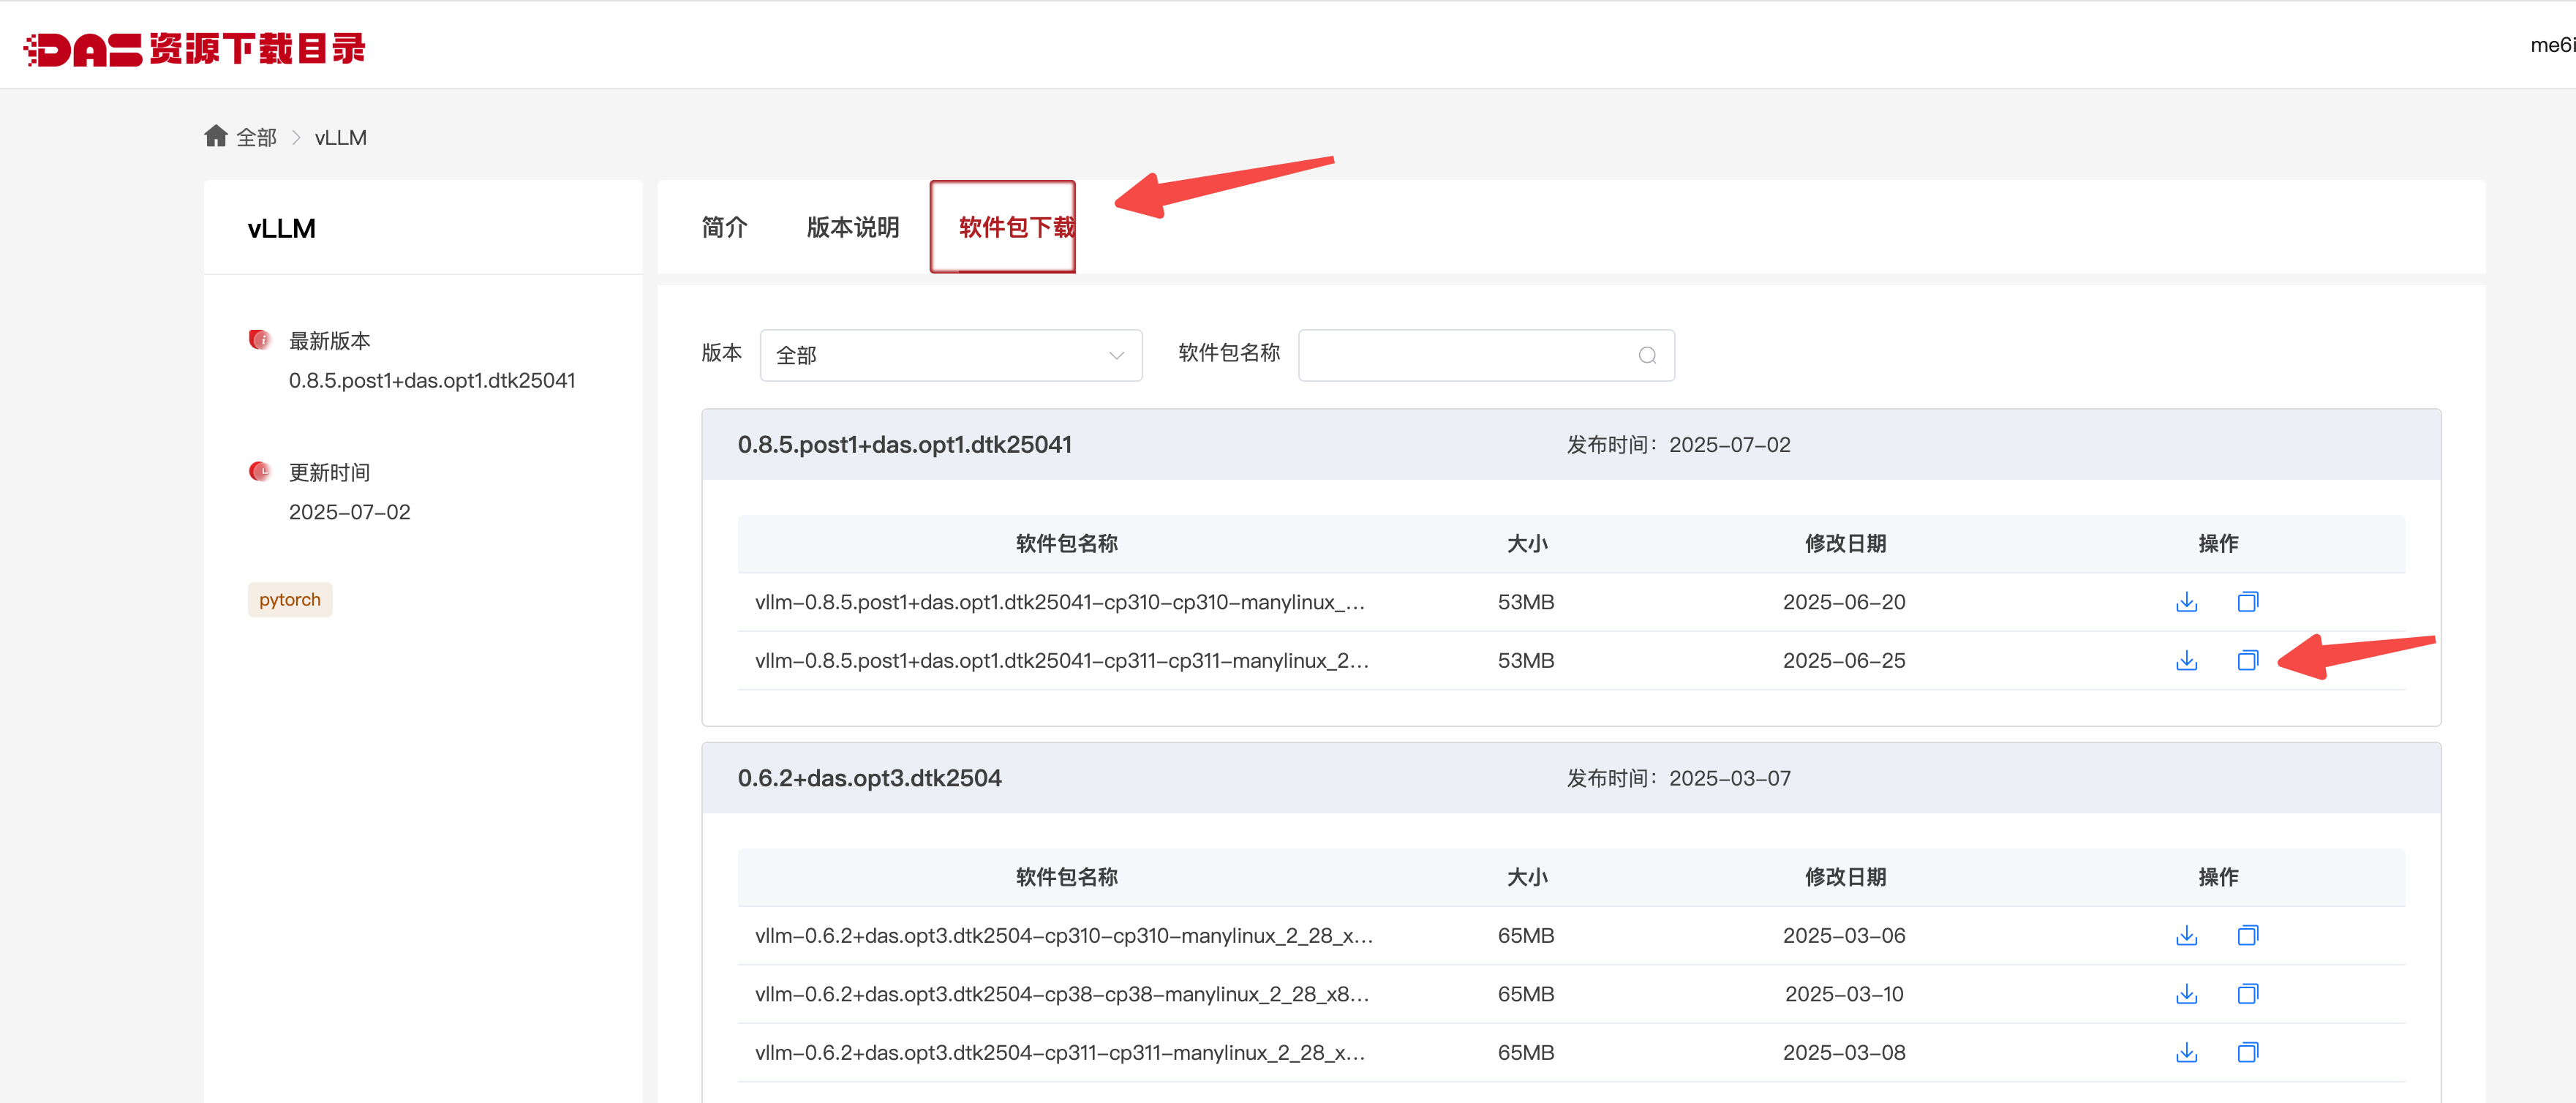Image resolution: width=2576 pixels, height=1103 pixels.
Task: Copy link for 0.8.5 cp311 package
Action: pos(2247,660)
